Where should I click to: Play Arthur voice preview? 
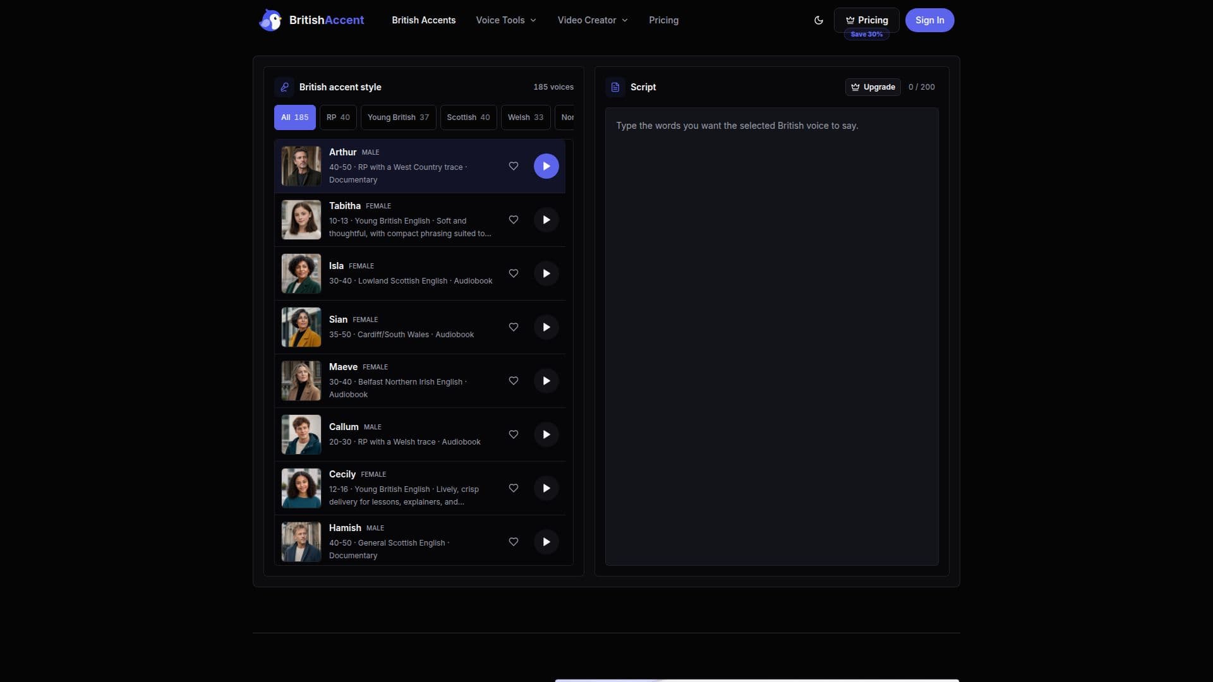pyautogui.click(x=546, y=166)
